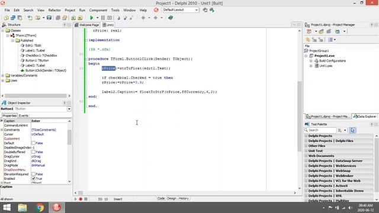Click the Back navigation arrow icon
379x213 pixels.
click(x=143, y=18)
